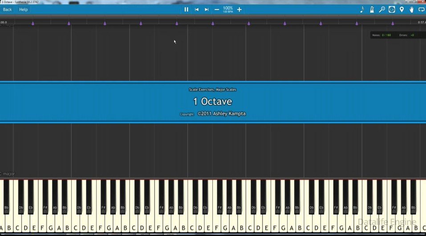
Task: Click the C major key label
Action: coord(7,174)
